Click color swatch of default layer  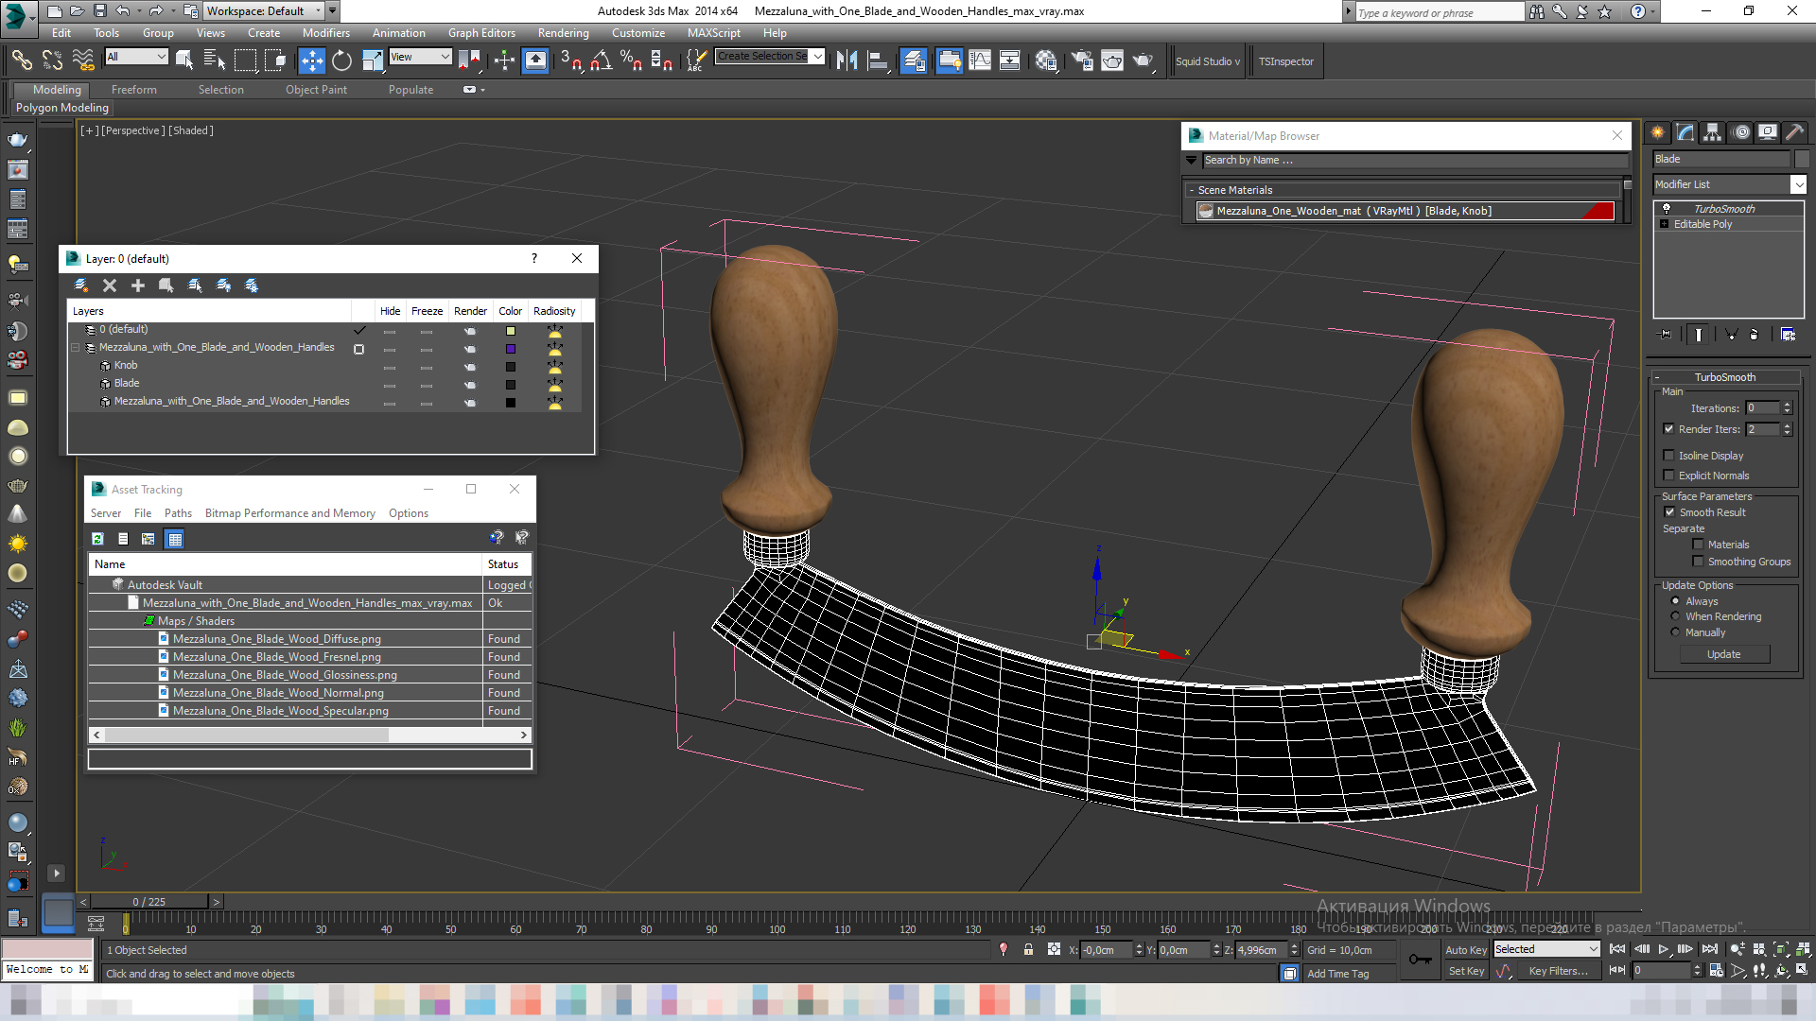click(x=511, y=331)
